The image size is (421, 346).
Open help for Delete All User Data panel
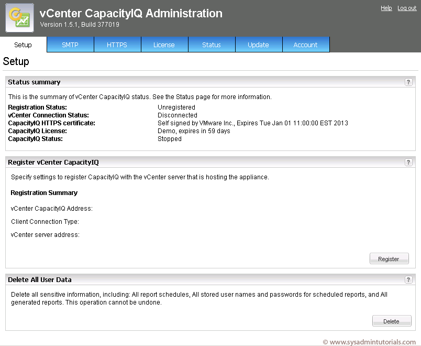point(408,279)
